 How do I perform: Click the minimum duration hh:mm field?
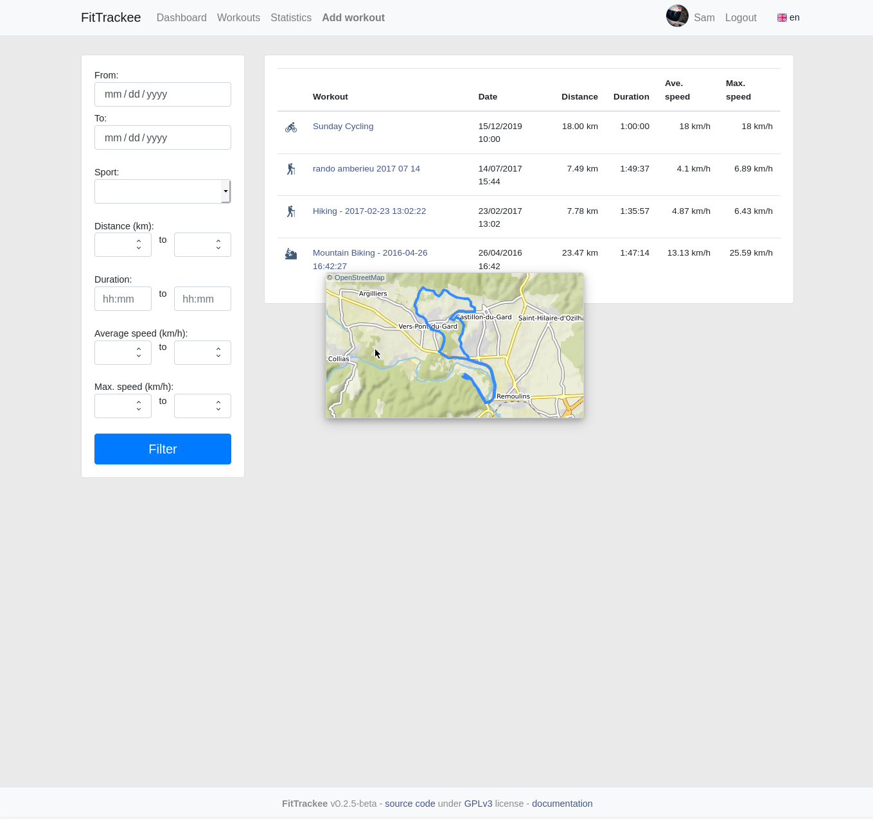click(x=123, y=299)
